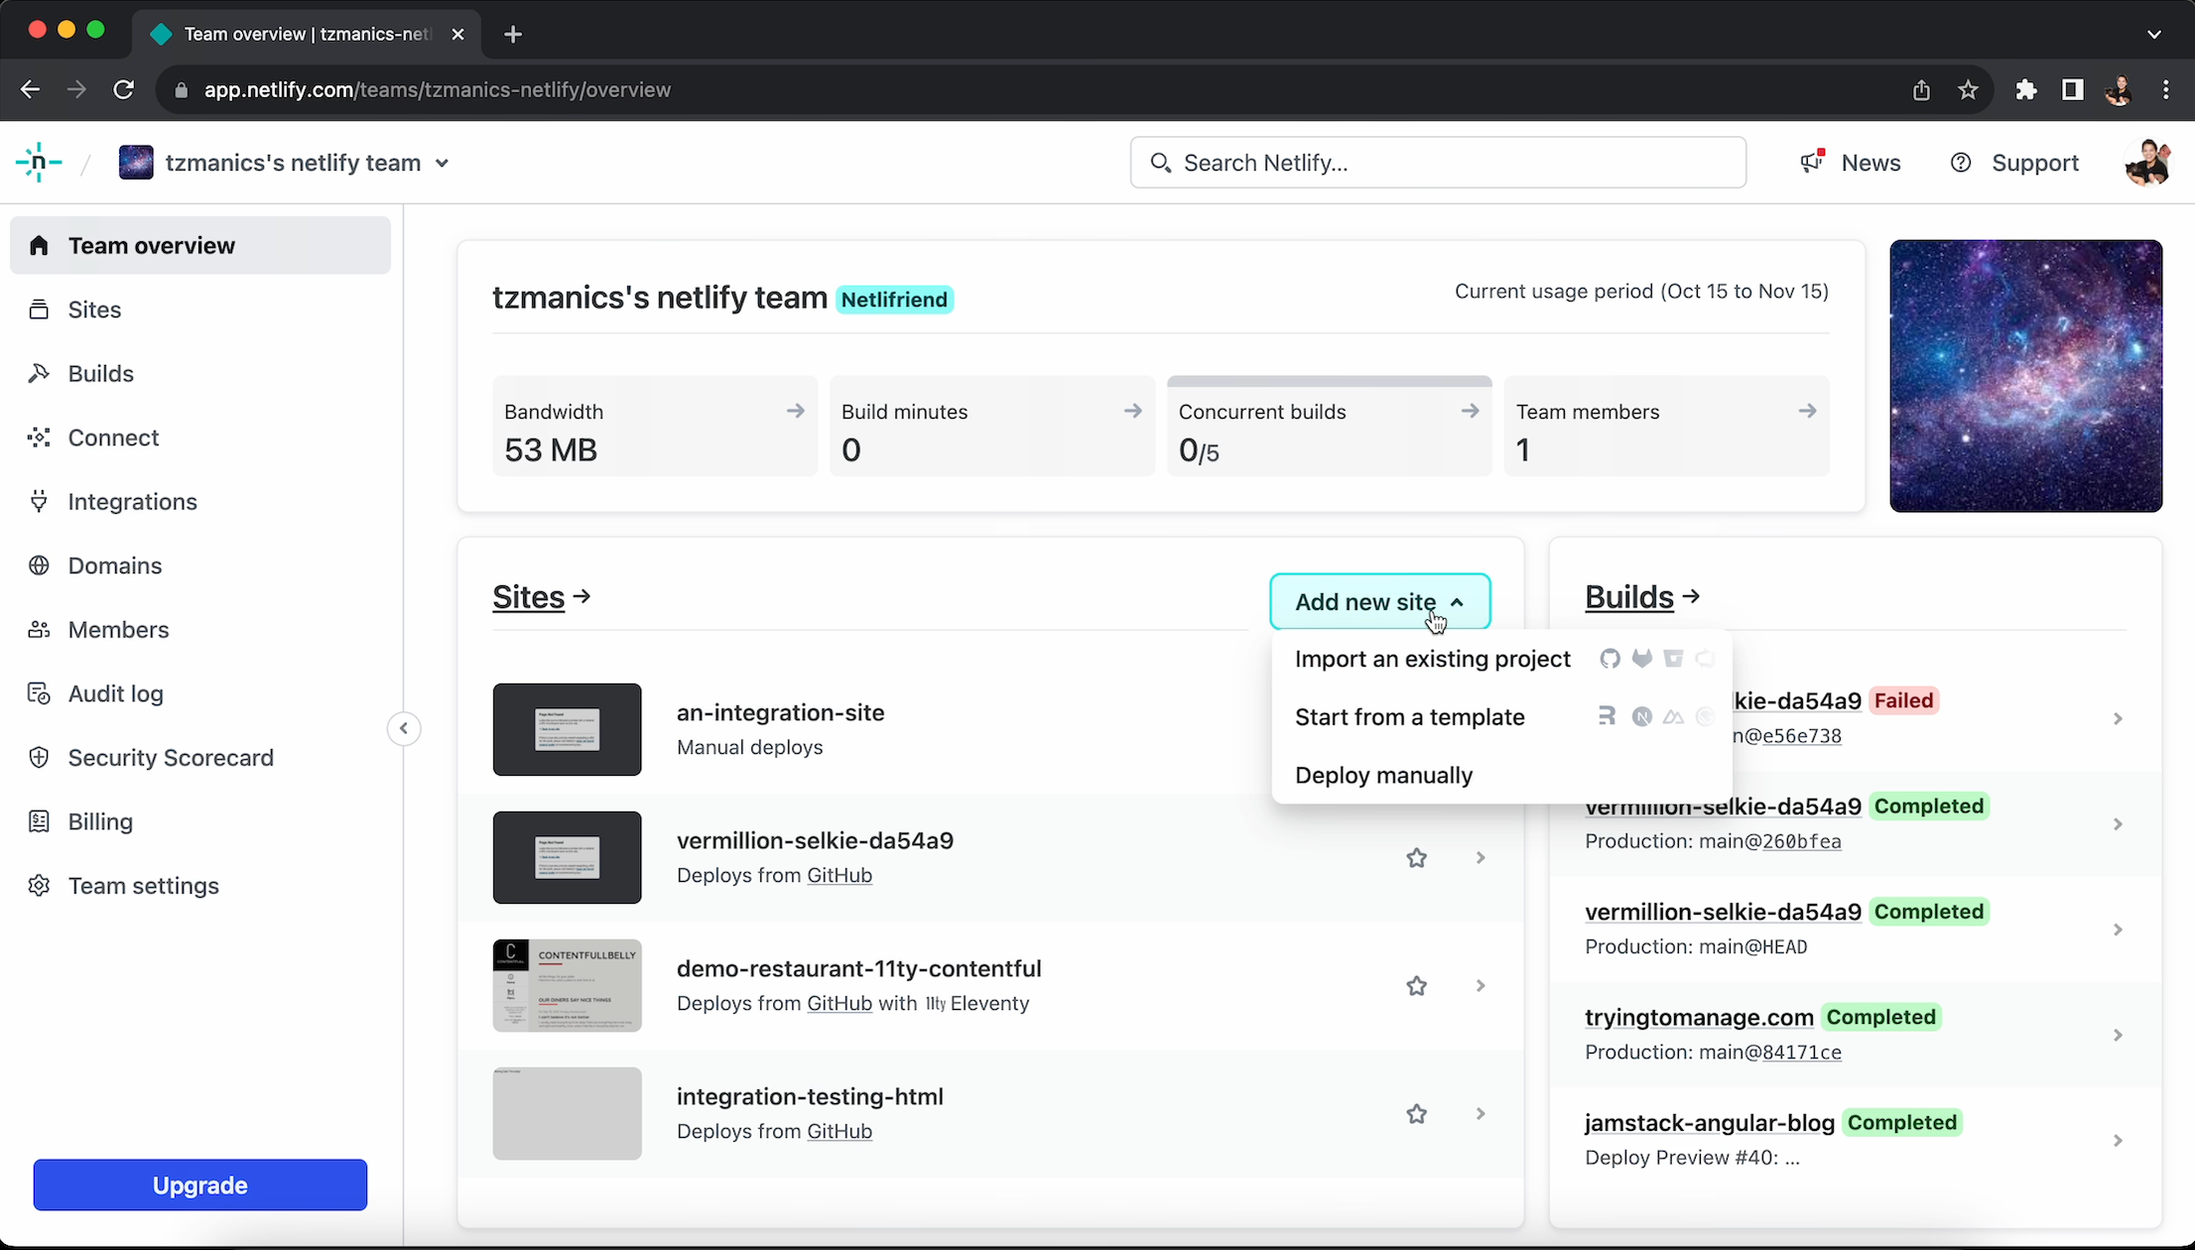Favorite the integration-testing-html site with star
This screenshot has width=2195, height=1250.
click(1416, 1113)
